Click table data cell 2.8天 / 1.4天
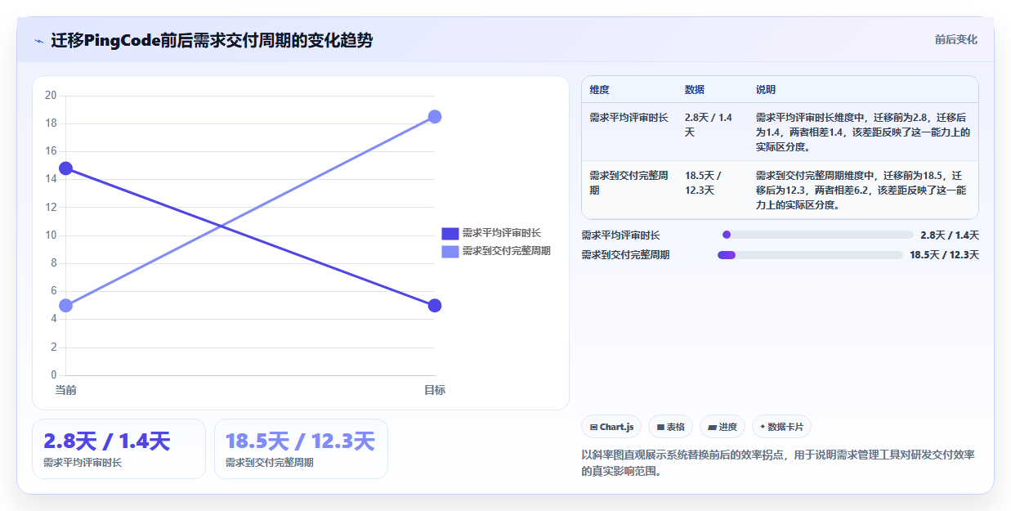 tap(709, 124)
